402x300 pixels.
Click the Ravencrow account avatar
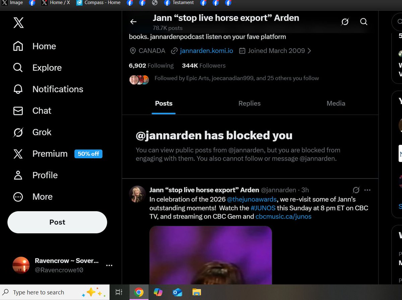(x=21, y=265)
